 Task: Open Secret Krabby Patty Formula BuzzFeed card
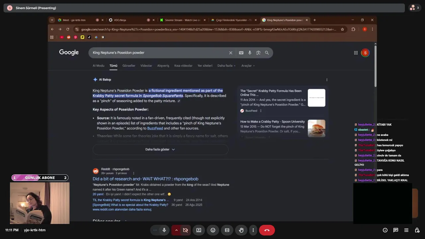(282, 101)
